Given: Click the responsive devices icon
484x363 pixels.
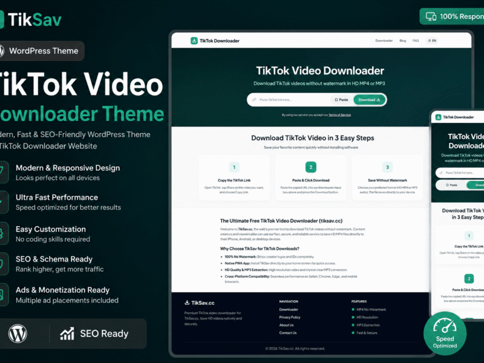Looking at the screenshot, I should 431,16.
